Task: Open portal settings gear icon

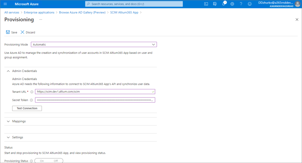Action: (232, 4)
